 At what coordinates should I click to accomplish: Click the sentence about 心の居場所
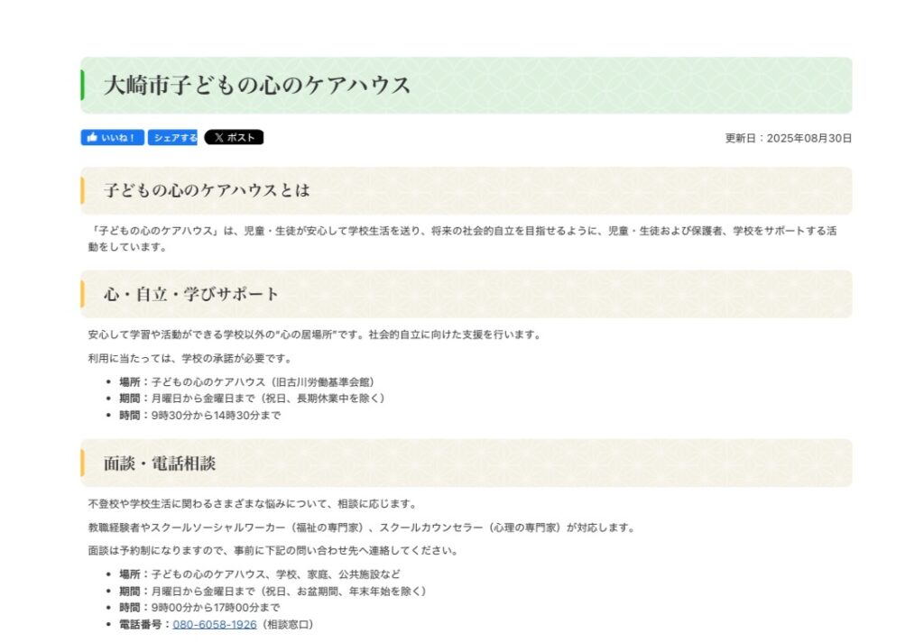(x=314, y=335)
